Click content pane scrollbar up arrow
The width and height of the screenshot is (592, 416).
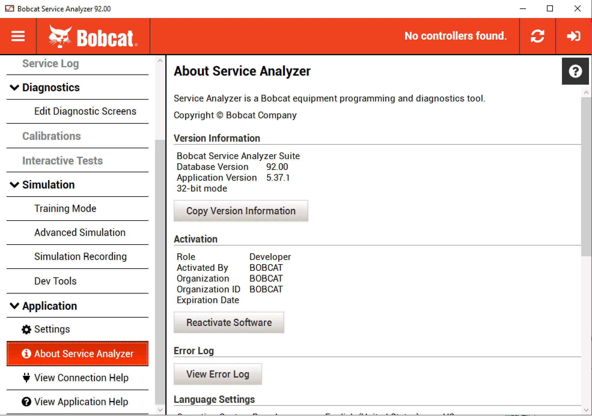586,93
